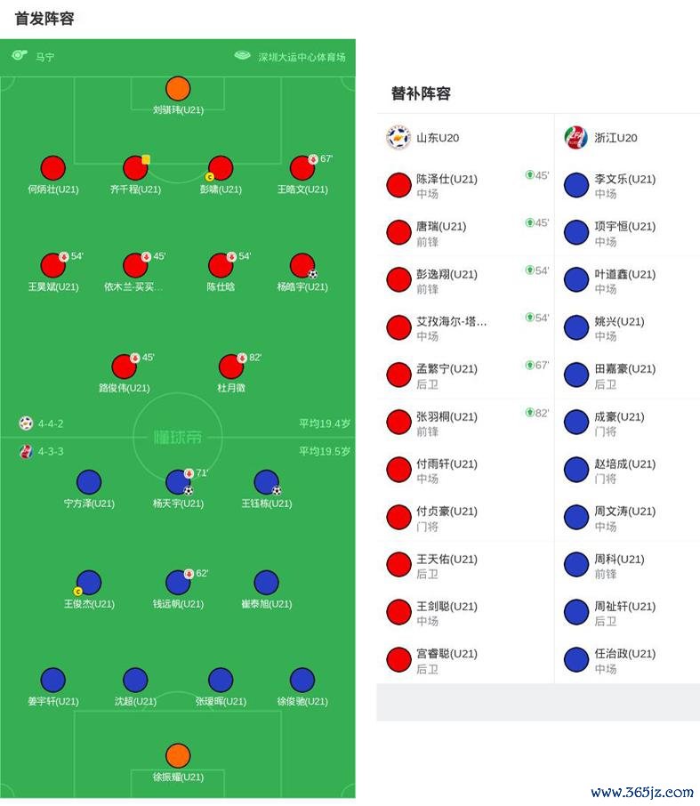The height and width of the screenshot is (806, 700).
Task: Select goalkeeper 刘骐玮 orange player marker
Action: 178,88
